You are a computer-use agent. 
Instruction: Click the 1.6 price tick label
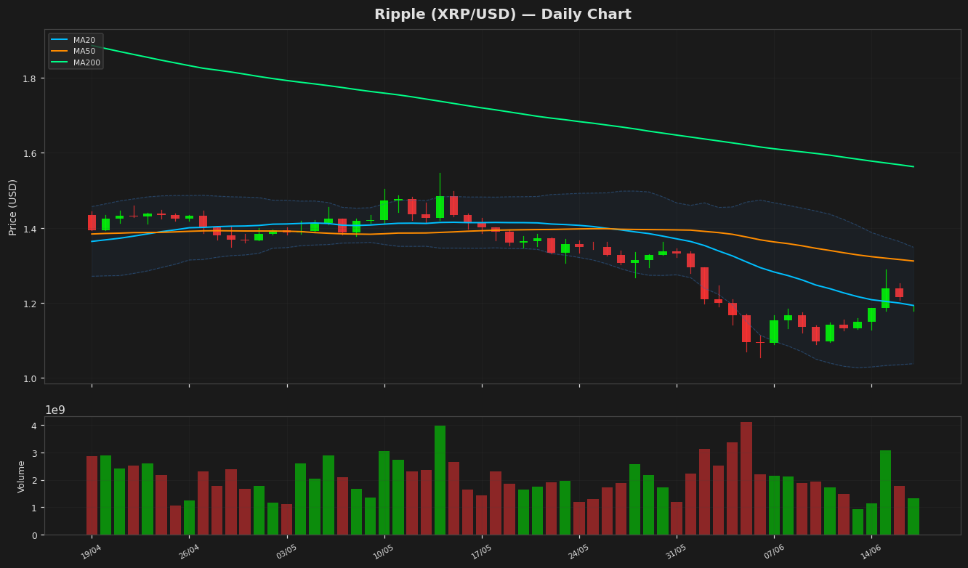click(x=31, y=153)
